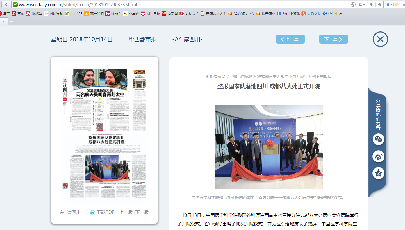Image resolution: width=405 pixels, height=230 pixels.
Task: Click the article title 整形国家队落地四川
Action: [269, 86]
